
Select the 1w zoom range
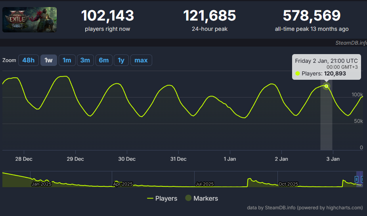[49, 60]
